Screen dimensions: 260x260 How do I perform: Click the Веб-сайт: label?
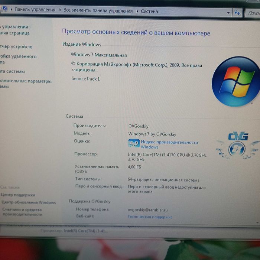click(x=85, y=216)
